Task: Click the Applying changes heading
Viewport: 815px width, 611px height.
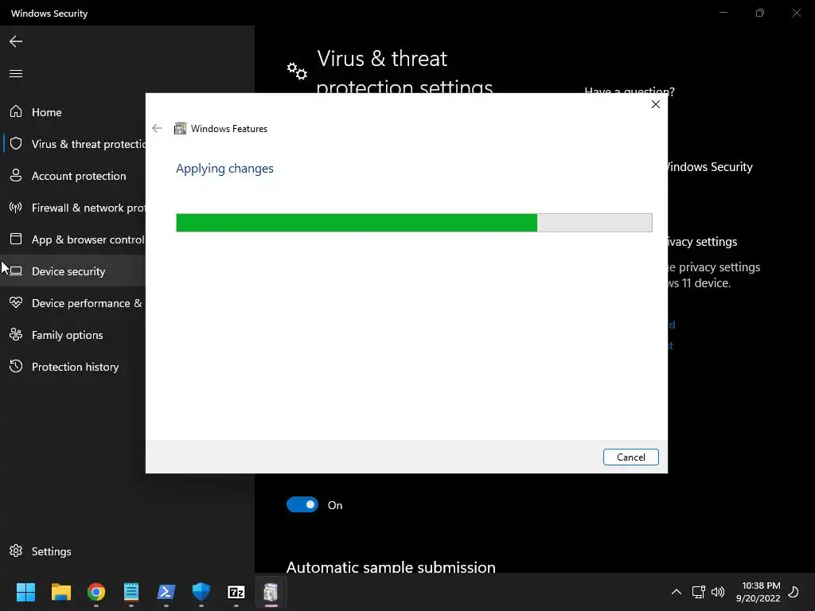Action: click(224, 169)
